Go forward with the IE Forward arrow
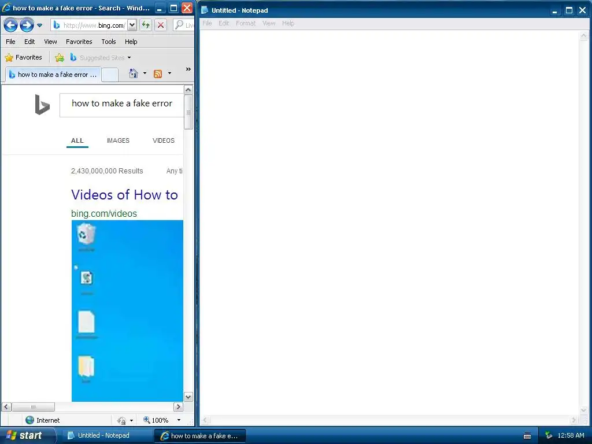 click(x=27, y=25)
